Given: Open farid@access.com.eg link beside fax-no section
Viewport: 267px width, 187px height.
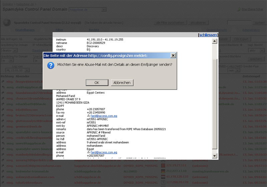Looking at the screenshot, I should point(104,116).
